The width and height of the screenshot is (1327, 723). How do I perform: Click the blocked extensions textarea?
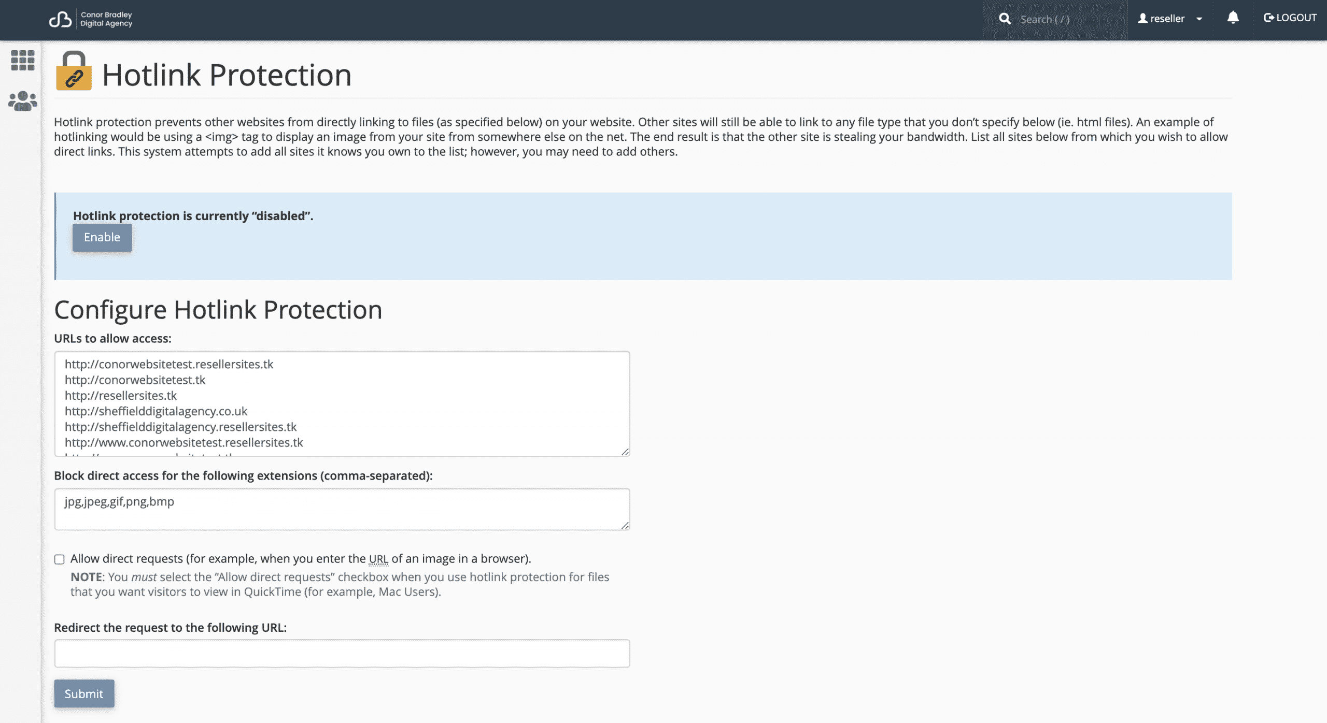coord(342,509)
